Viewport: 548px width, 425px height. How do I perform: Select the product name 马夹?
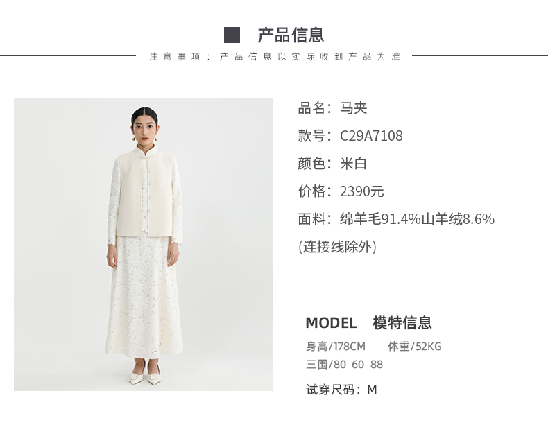pyautogui.click(x=353, y=108)
